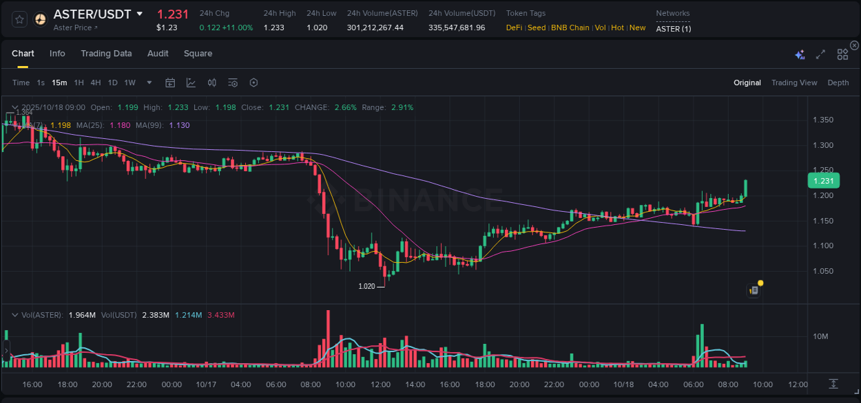Open the chart layout grid icon
Screen dimensions: 861x403
(x=842, y=54)
